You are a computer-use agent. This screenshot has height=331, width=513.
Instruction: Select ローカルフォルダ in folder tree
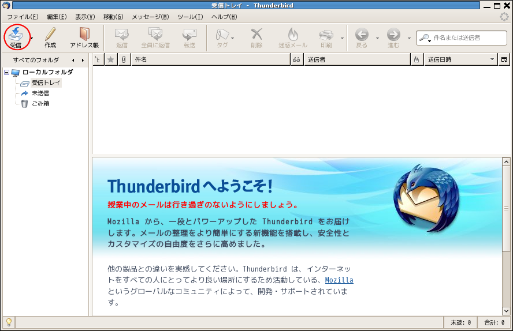[x=47, y=72]
